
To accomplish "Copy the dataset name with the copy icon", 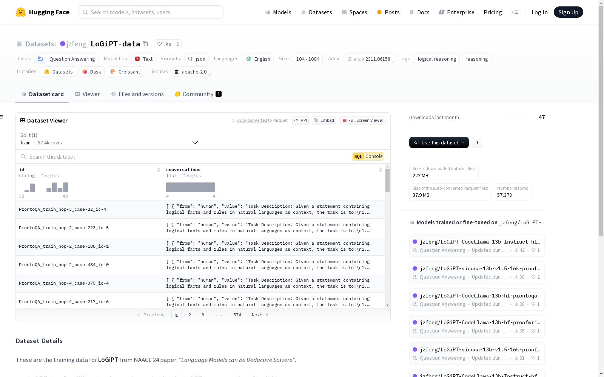I will (145, 44).
